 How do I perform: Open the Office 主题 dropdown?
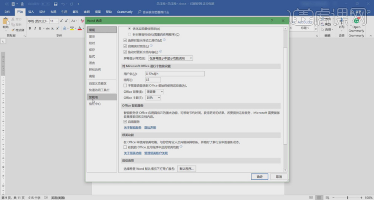pyautogui.click(x=153, y=98)
